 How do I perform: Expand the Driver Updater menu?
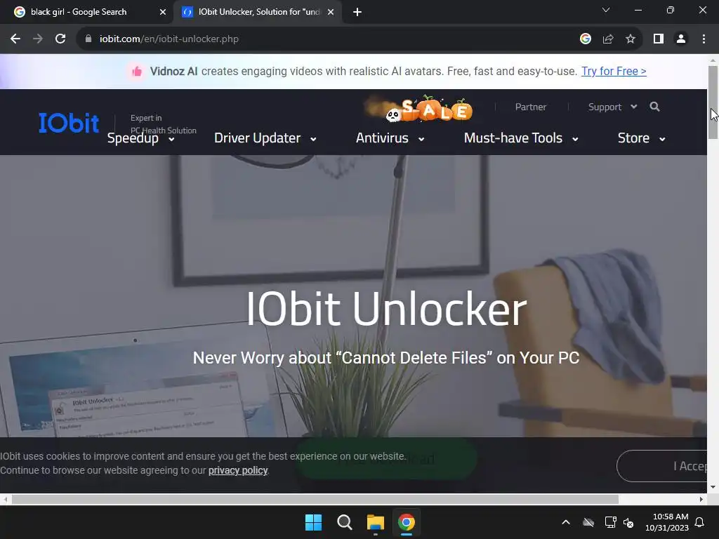(x=265, y=138)
